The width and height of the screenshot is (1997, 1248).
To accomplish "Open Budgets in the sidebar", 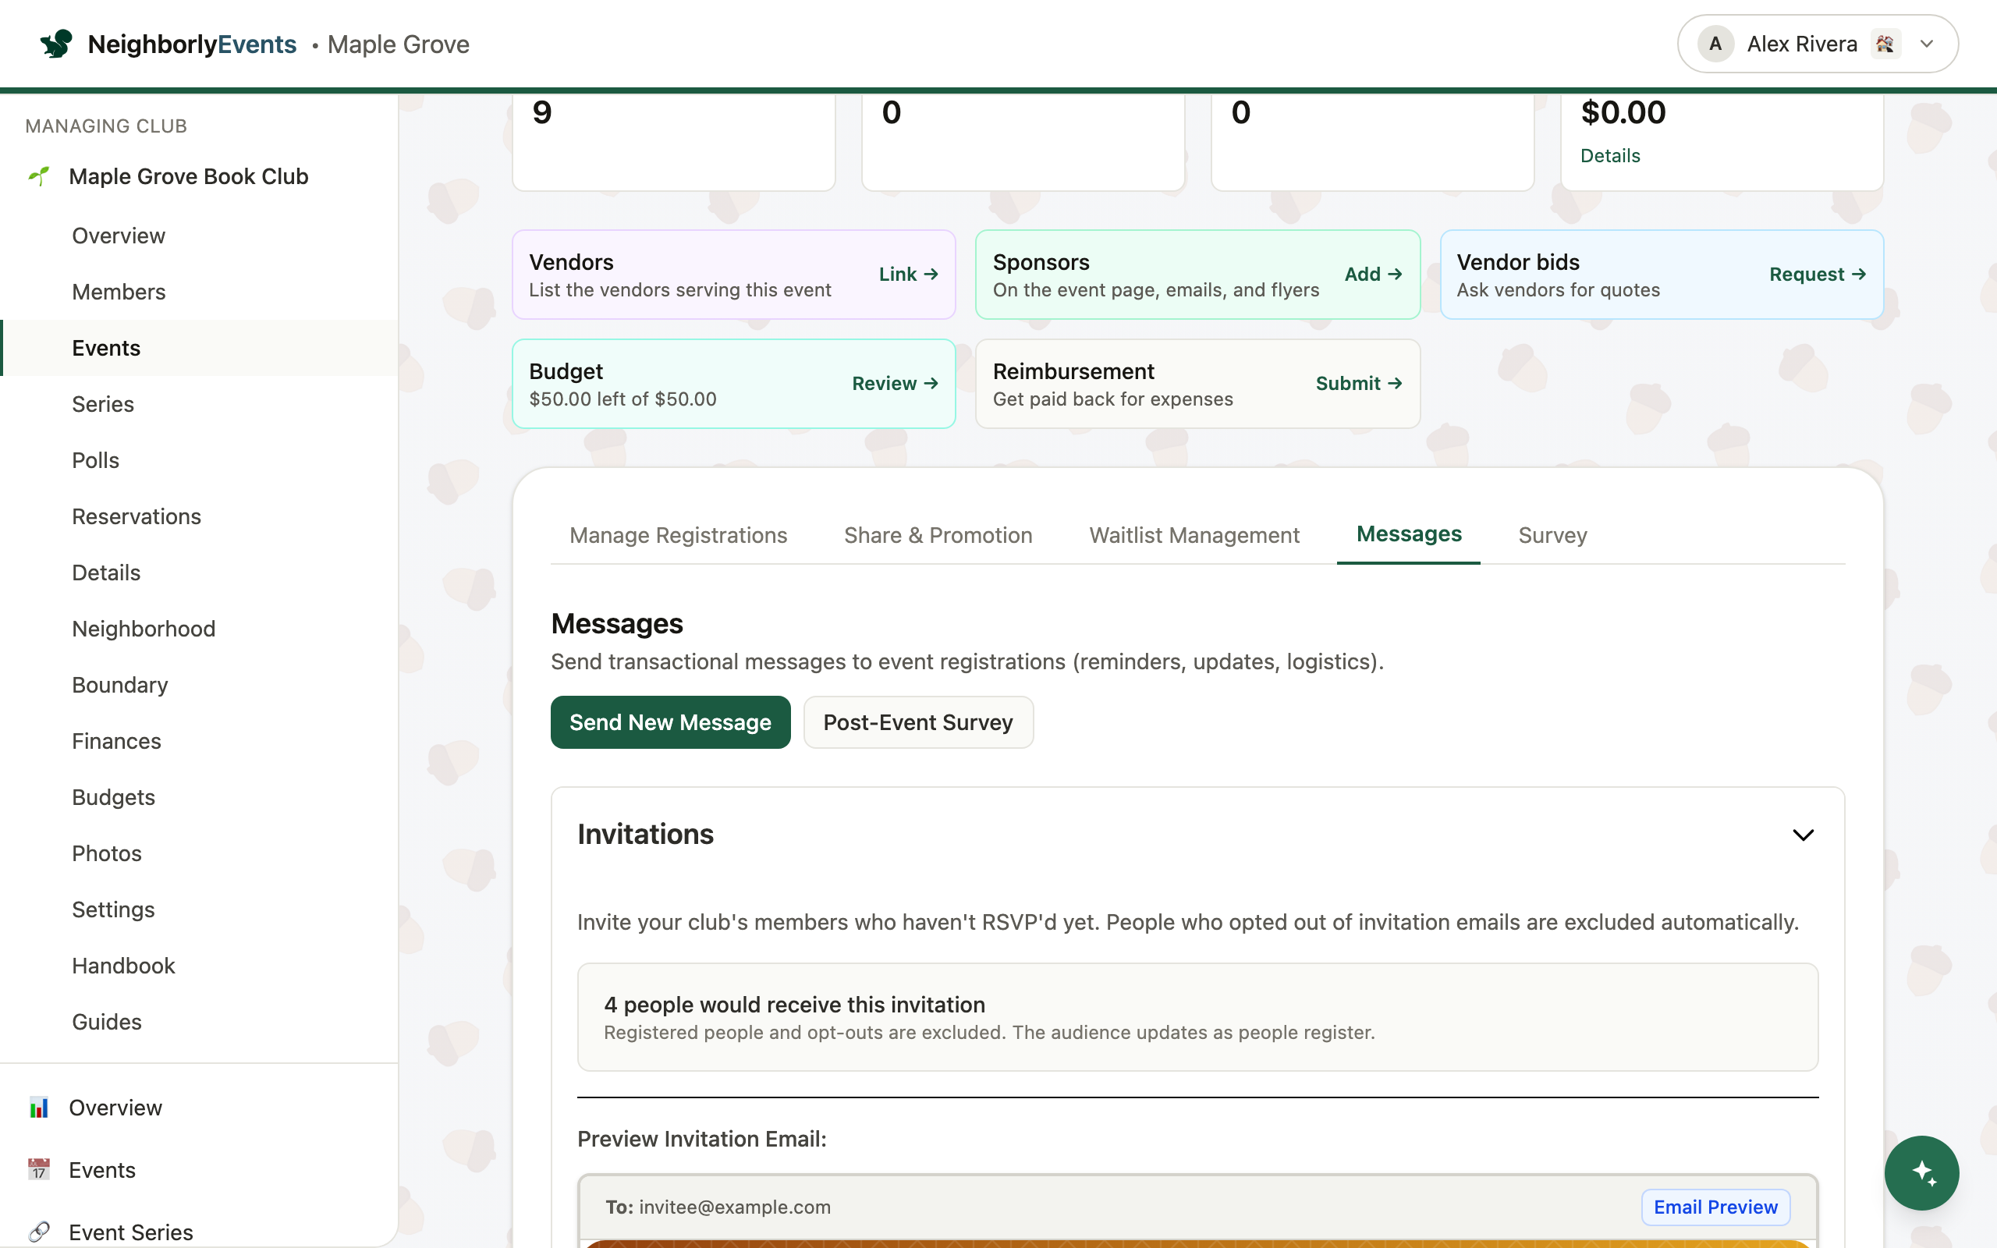I will (199, 796).
